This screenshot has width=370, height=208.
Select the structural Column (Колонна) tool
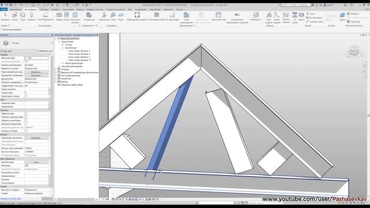31,17
